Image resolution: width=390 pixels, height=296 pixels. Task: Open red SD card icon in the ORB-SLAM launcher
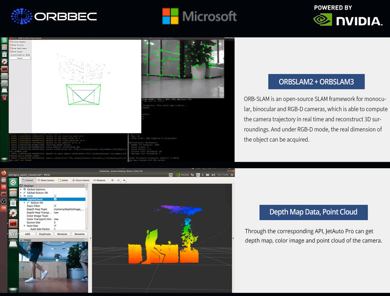(x=4, y=98)
